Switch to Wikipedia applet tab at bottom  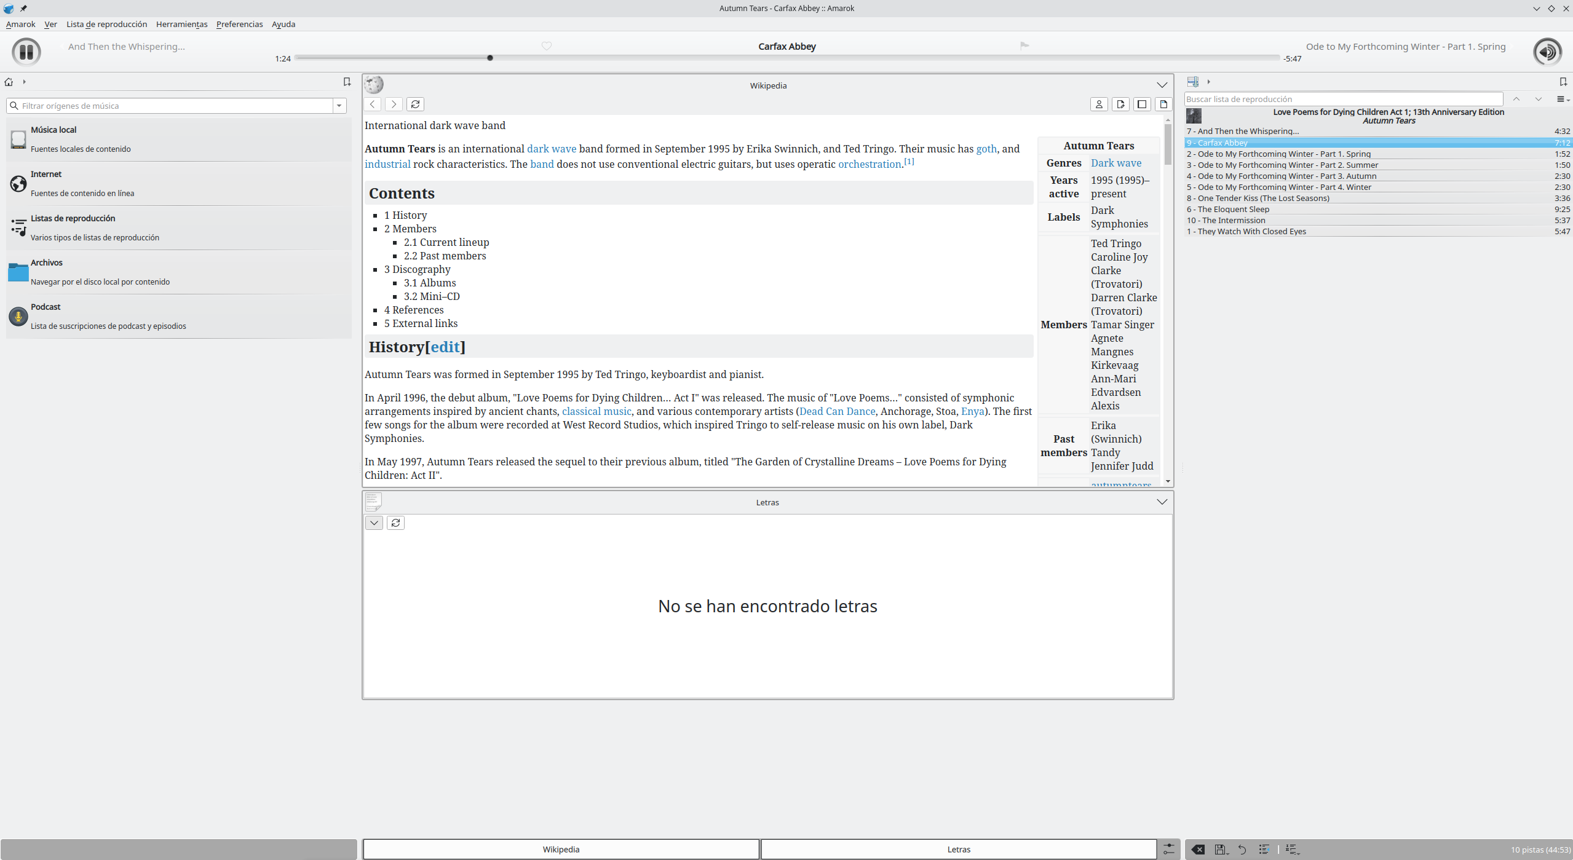[x=561, y=849]
